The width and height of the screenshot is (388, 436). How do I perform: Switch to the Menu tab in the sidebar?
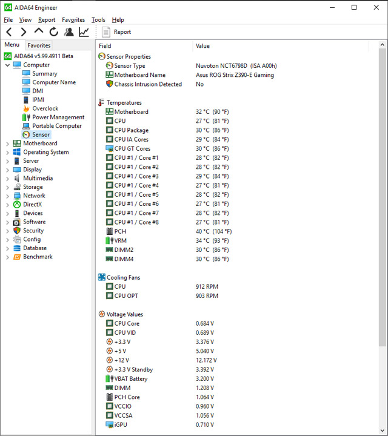click(x=12, y=44)
